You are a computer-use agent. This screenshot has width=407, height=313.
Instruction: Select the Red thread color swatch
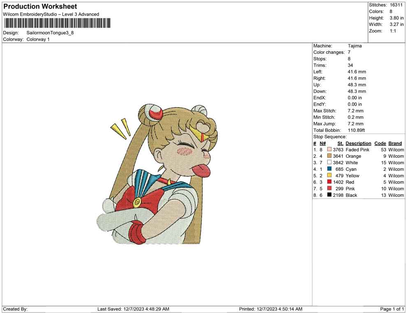click(x=329, y=182)
